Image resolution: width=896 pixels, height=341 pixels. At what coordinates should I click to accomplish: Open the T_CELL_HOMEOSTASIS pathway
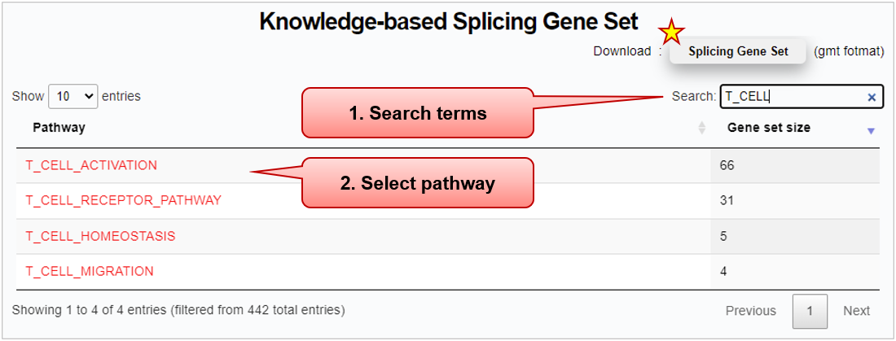coord(100,236)
